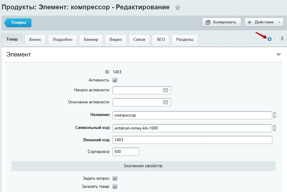Focus the Начало активности date field

(x=142, y=90)
